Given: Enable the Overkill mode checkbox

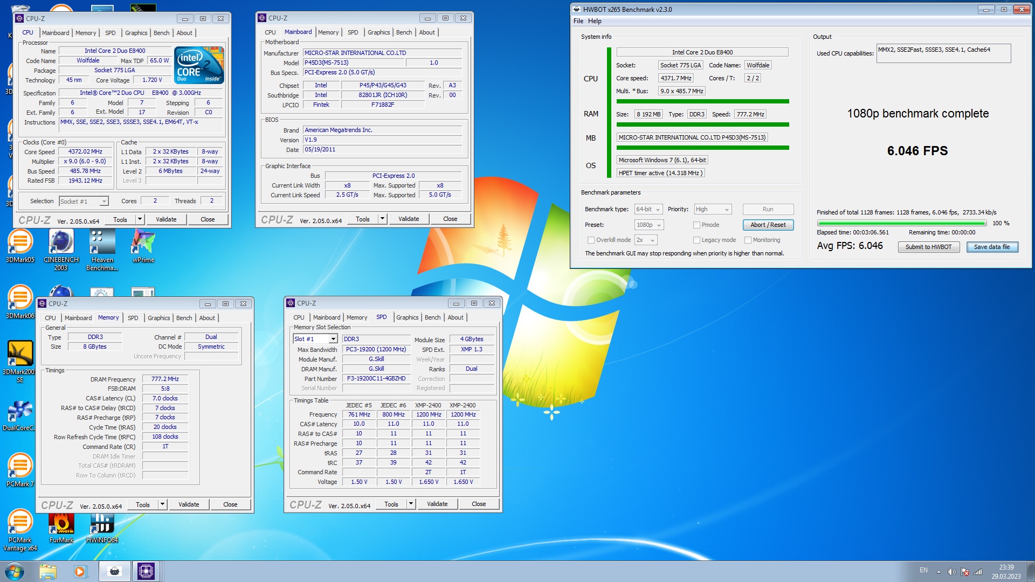Looking at the screenshot, I should tap(591, 240).
